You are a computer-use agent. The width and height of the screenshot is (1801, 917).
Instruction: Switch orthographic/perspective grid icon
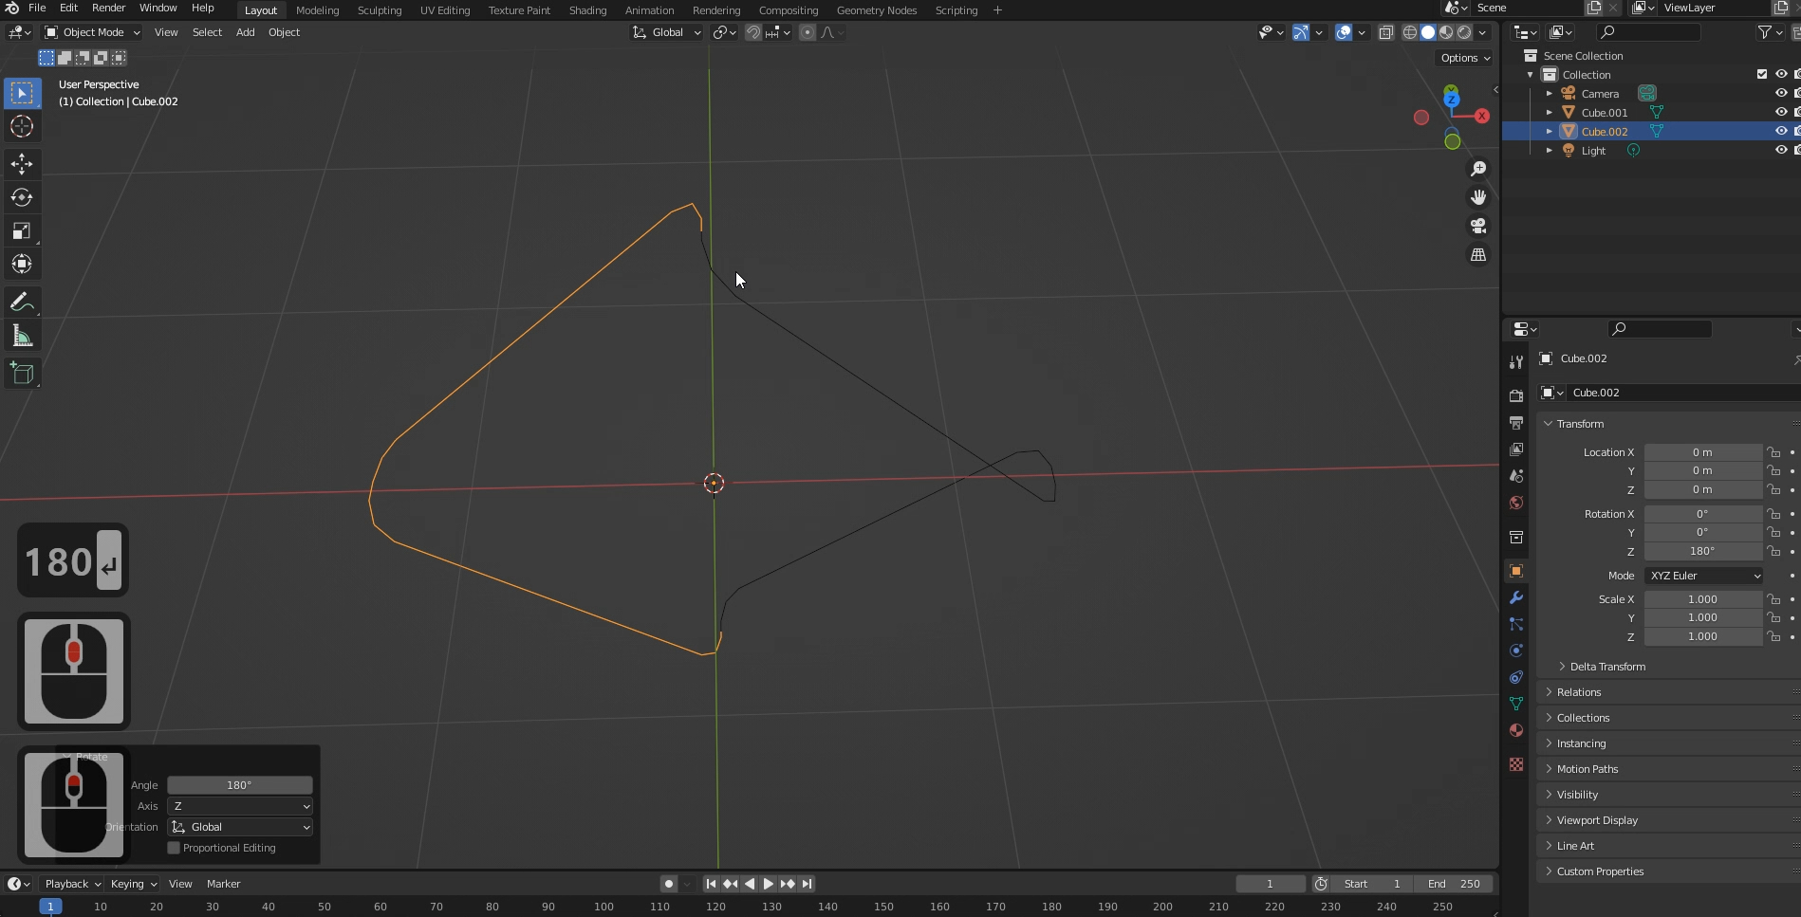pyautogui.click(x=1478, y=255)
